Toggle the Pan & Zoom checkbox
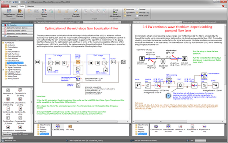 click(x=137, y=15)
